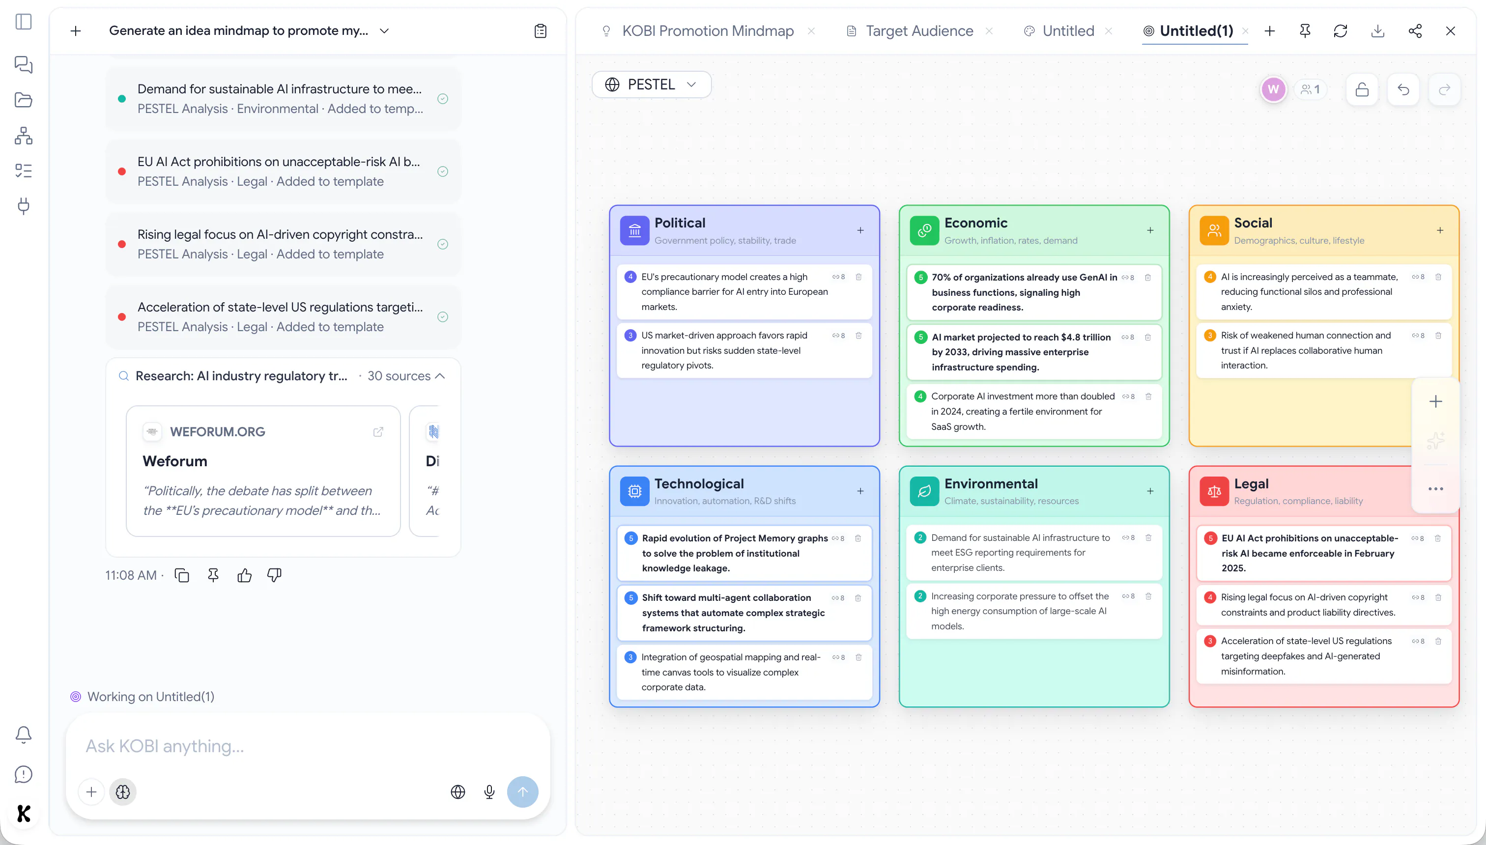Open the feedback bubble icon in sidebar
The width and height of the screenshot is (1486, 845).
pos(23,774)
